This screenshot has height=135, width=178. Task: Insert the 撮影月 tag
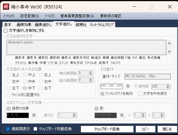[32, 58]
